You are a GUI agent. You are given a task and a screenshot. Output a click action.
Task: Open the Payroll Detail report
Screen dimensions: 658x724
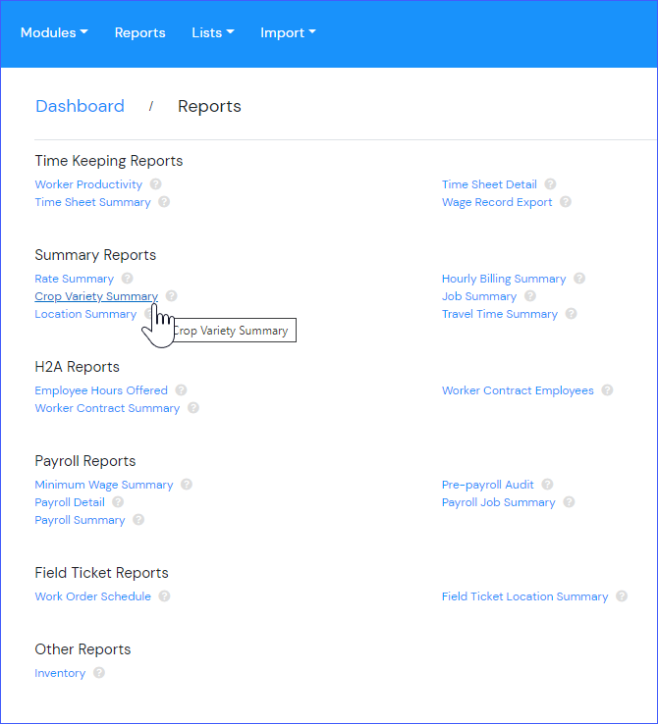coord(70,502)
